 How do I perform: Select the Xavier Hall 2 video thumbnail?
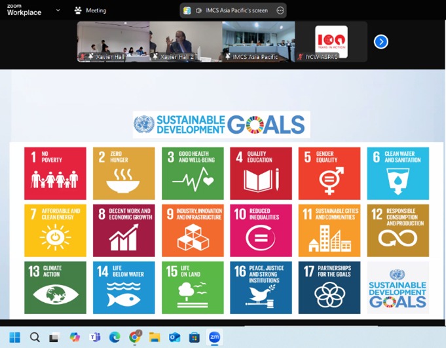[186, 41]
